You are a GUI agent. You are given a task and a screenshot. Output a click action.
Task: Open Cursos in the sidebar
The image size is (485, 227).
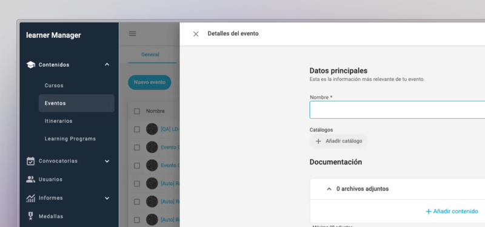[x=54, y=86]
